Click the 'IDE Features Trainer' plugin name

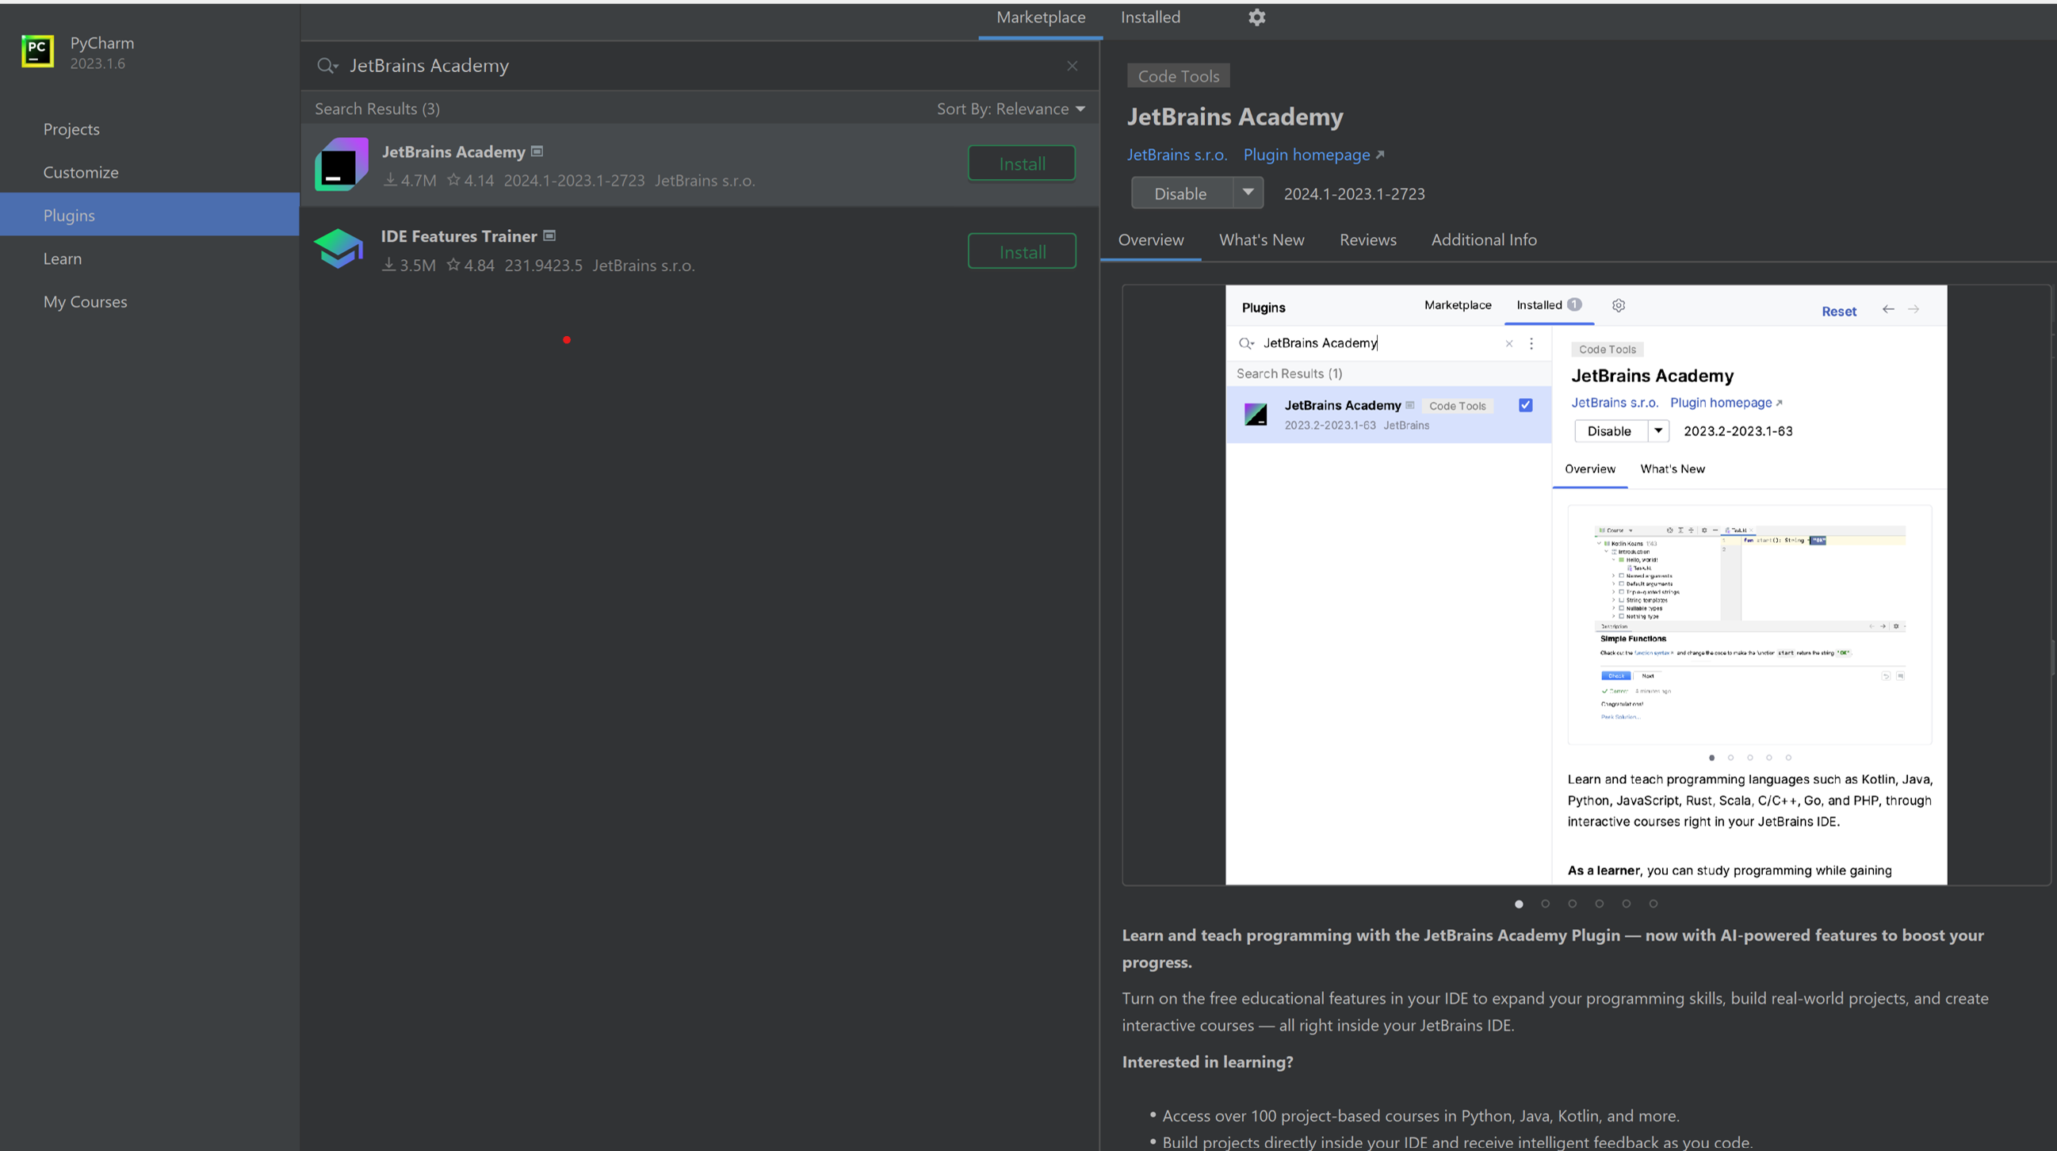458,236
